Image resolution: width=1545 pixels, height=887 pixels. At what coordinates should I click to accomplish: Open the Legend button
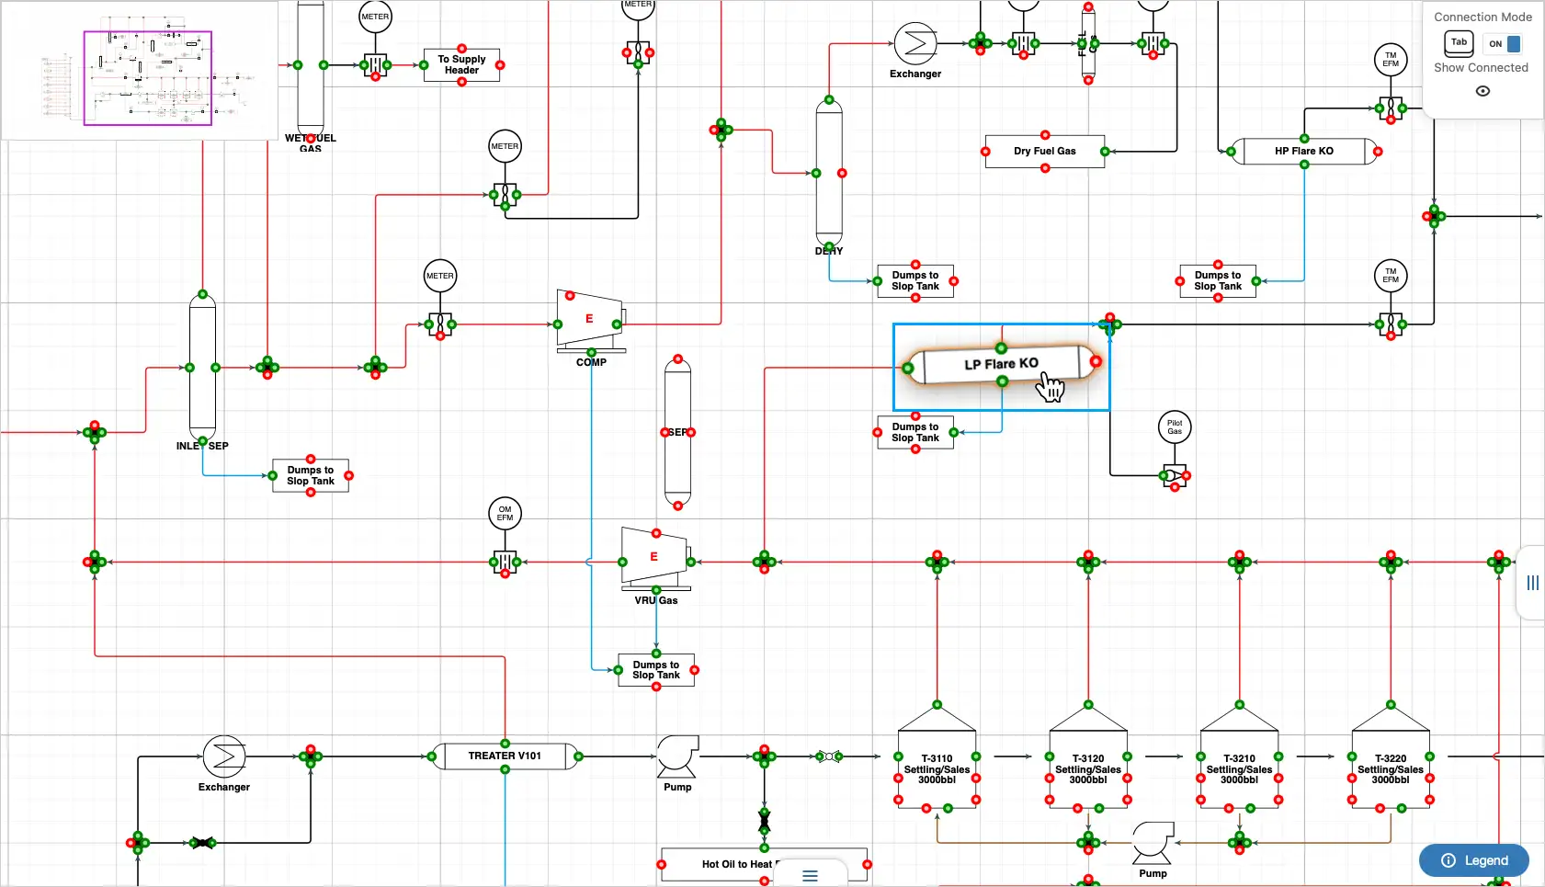(1474, 860)
